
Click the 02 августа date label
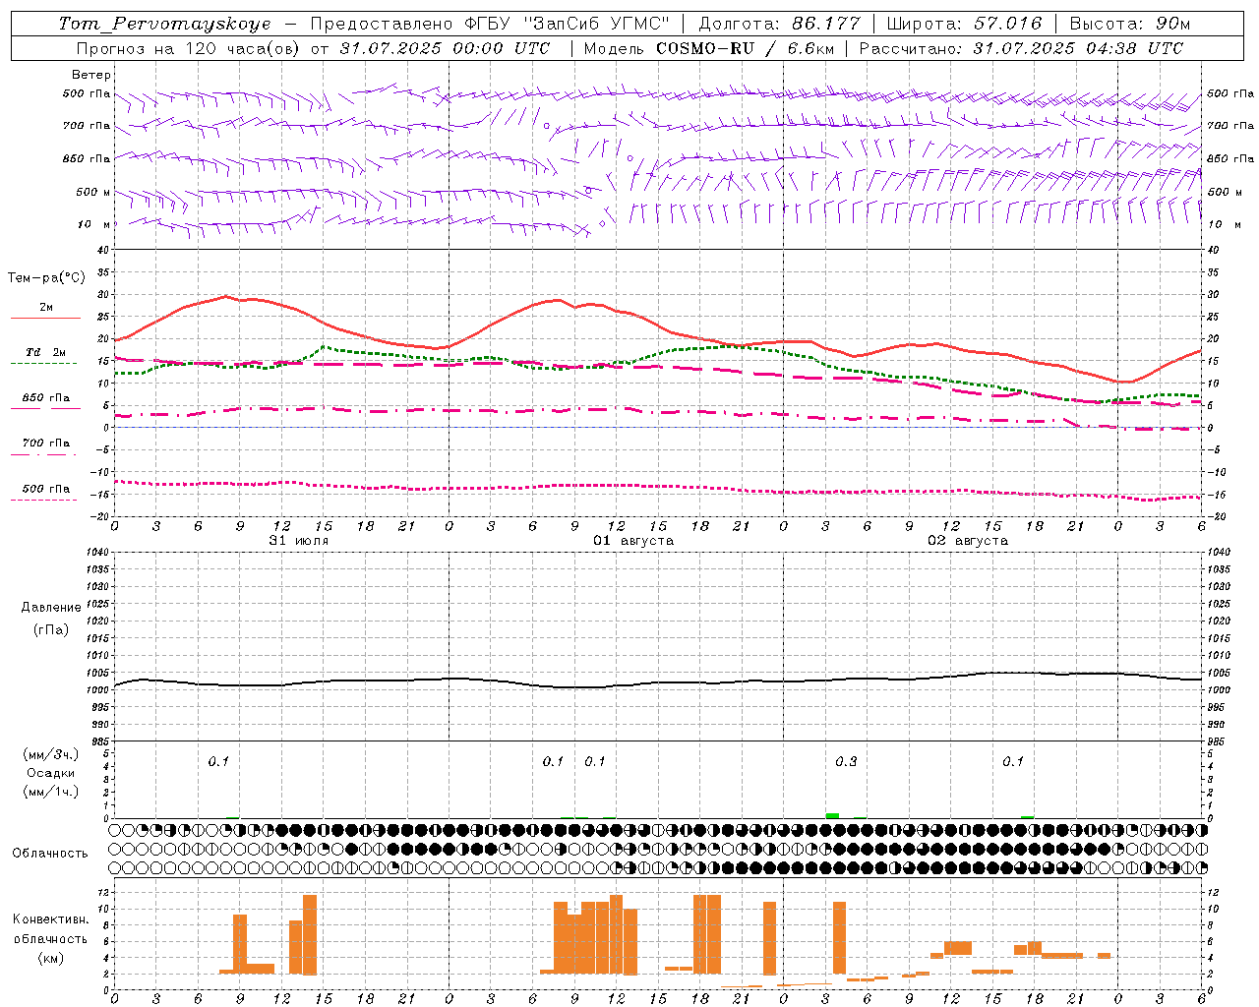[968, 541]
